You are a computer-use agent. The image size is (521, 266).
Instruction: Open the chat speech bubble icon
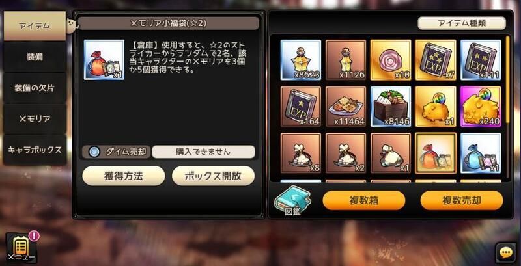[x=506, y=254]
